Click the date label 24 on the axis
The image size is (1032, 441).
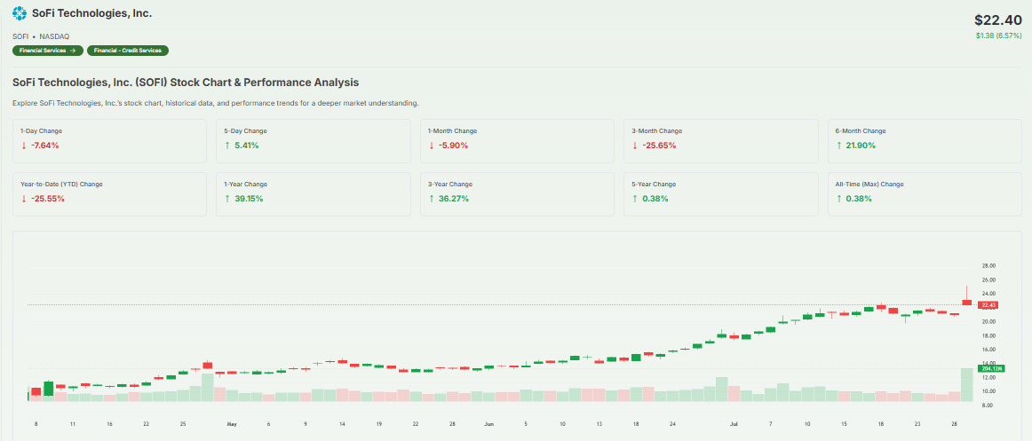pos(672,424)
